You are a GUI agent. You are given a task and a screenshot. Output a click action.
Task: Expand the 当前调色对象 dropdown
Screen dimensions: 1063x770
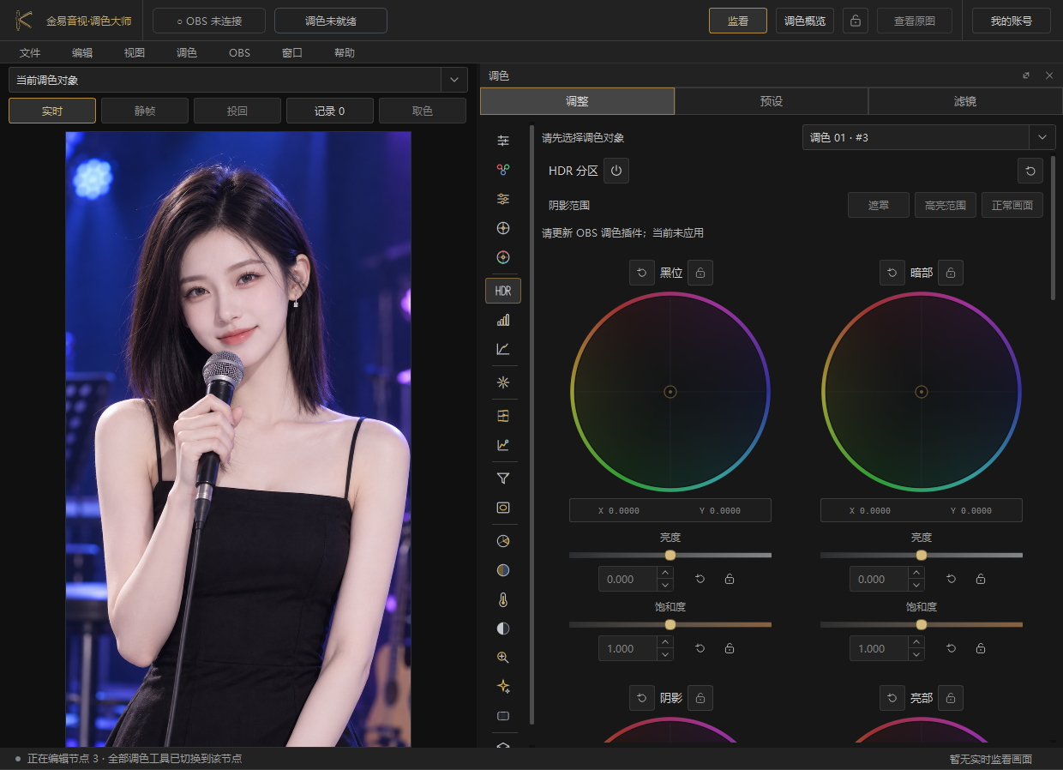pyautogui.click(x=454, y=81)
